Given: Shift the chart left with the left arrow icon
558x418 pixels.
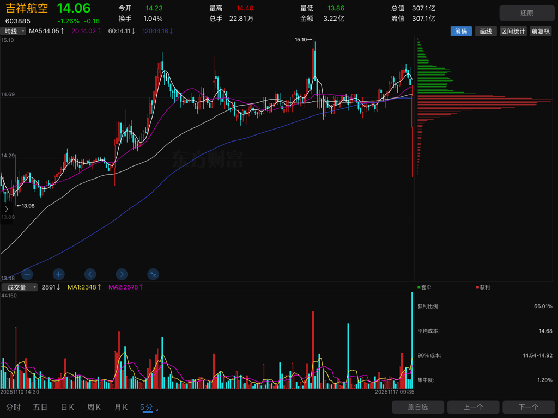Looking at the screenshot, I should coord(90,274).
